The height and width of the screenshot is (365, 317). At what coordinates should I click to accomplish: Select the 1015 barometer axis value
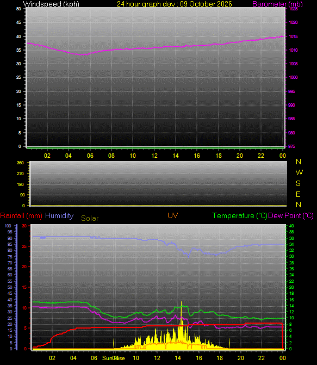point(293,36)
